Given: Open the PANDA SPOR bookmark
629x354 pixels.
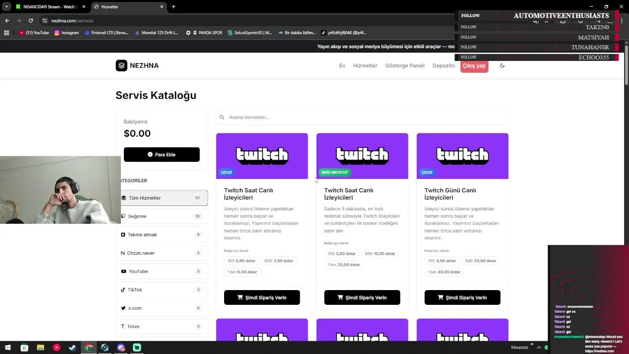Looking at the screenshot, I should tap(204, 33).
